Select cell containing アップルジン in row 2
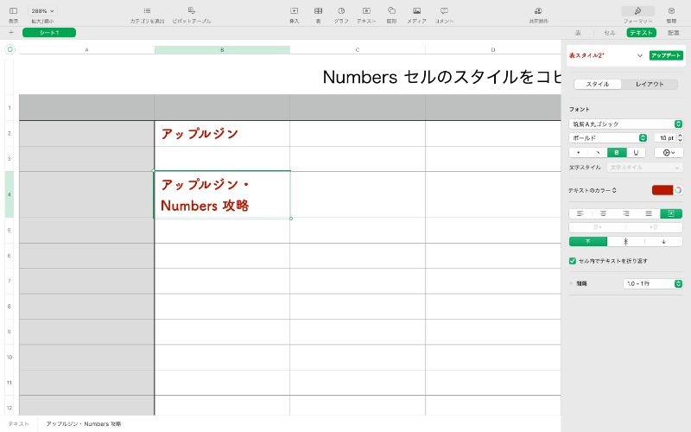Image resolution: width=691 pixels, height=432 pixels. 222,134
